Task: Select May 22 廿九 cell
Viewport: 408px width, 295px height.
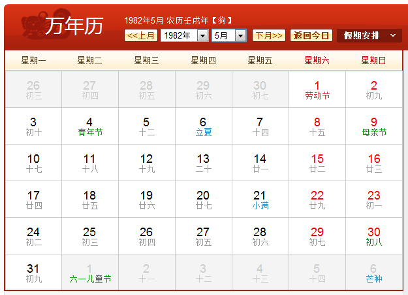Action: pyautogui.click(x=317, y=200)
